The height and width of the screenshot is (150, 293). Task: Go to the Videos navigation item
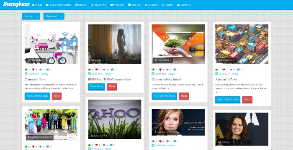coord(117,5)
